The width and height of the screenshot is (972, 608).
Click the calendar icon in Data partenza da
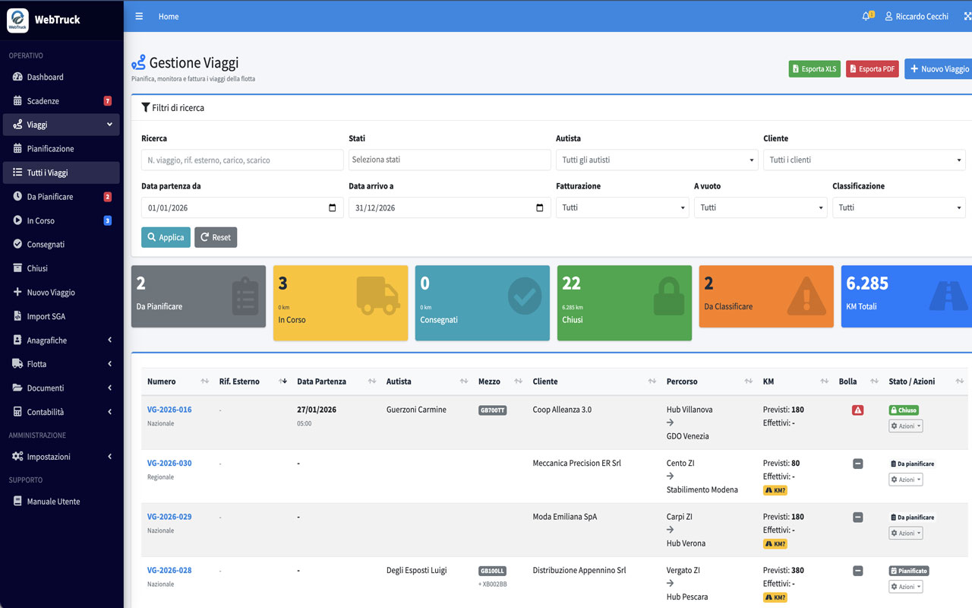click(332, 207)
